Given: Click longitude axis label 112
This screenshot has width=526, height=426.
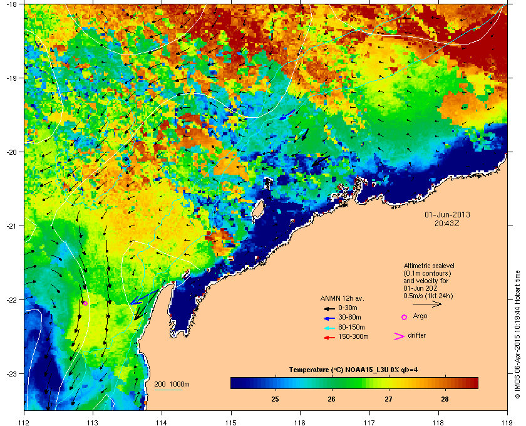Looking at the screenshot, I should coord(24,422).
